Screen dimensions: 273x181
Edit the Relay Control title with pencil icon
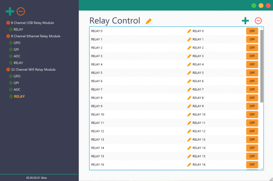[x=149, y=21]
